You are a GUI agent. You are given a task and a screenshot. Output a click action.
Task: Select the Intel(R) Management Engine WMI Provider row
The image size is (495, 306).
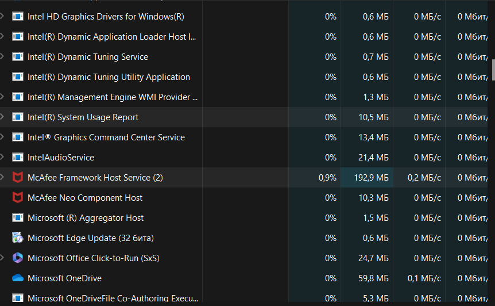(113, 97)
